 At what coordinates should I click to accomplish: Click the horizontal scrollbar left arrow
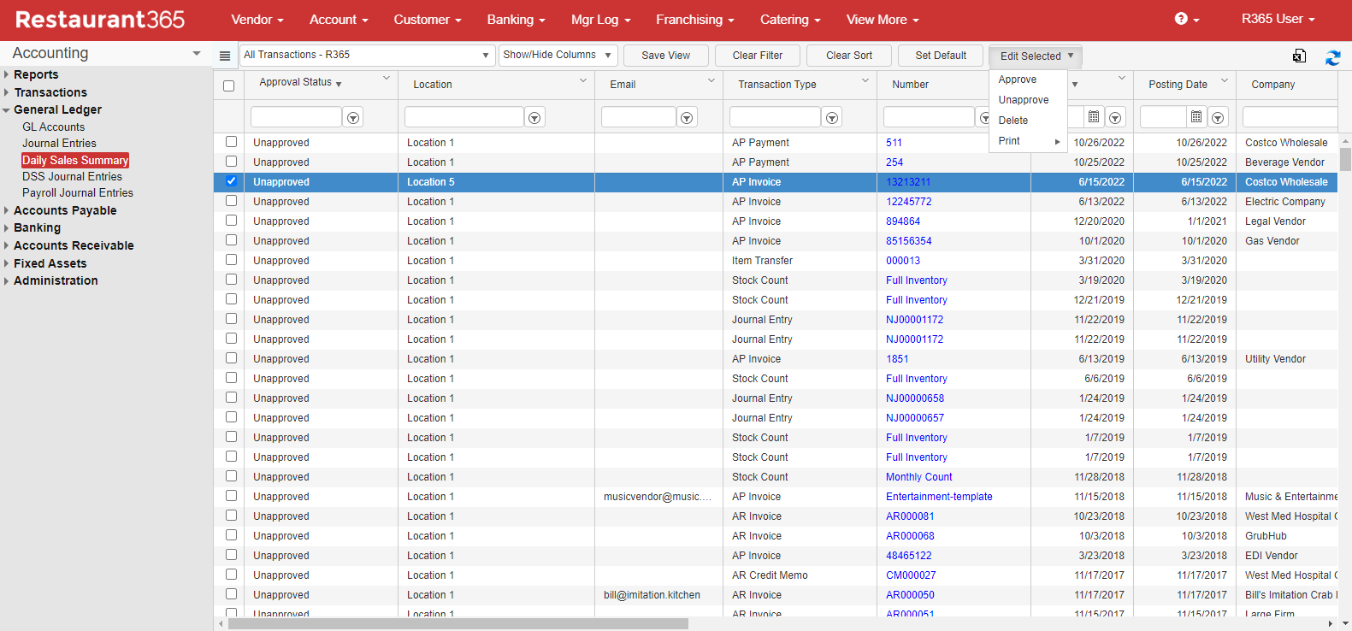tap(221, 624)
